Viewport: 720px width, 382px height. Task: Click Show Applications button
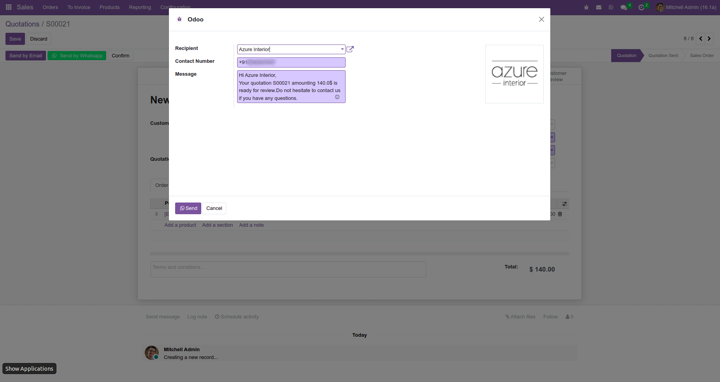point(29,369)
